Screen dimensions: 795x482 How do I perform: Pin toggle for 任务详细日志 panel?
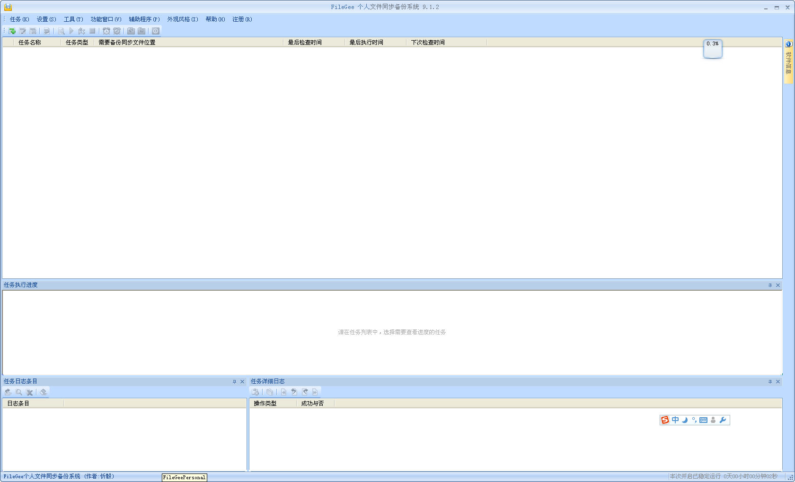[770, 382]
